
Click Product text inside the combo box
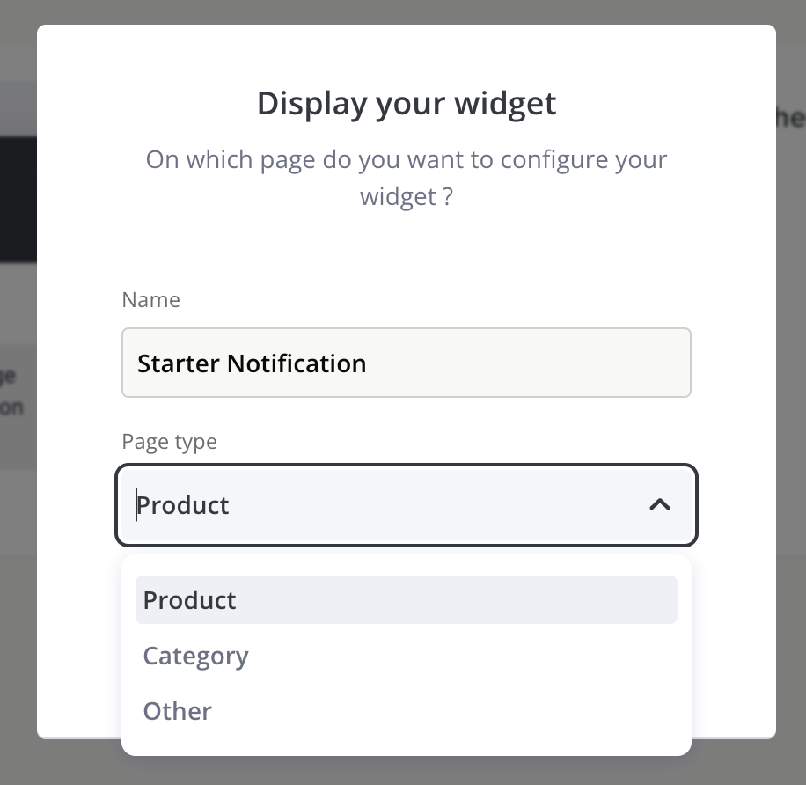pos(184,505)
